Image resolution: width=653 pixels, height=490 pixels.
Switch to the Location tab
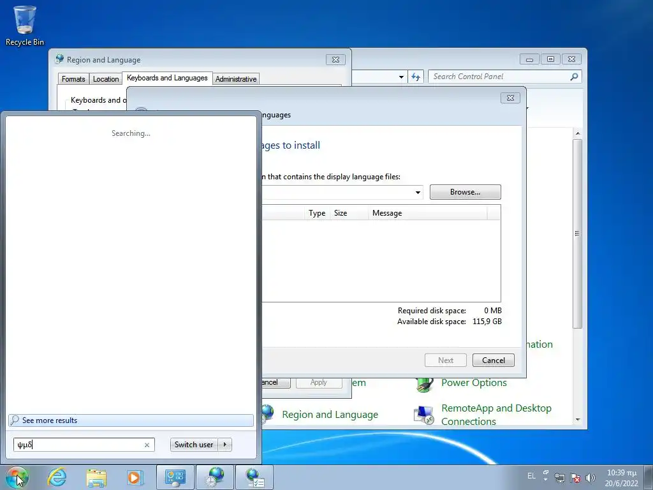pyautogui.click(x=106, y=78)
